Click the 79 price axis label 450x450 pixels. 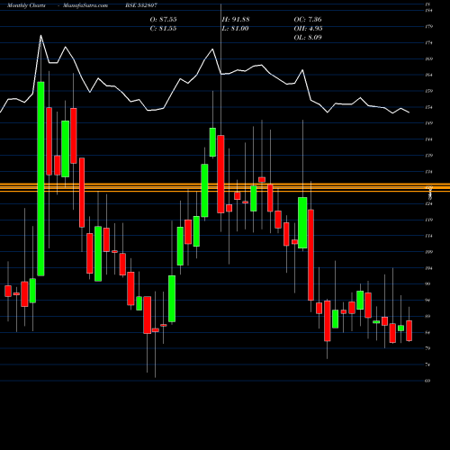point(428,348)
